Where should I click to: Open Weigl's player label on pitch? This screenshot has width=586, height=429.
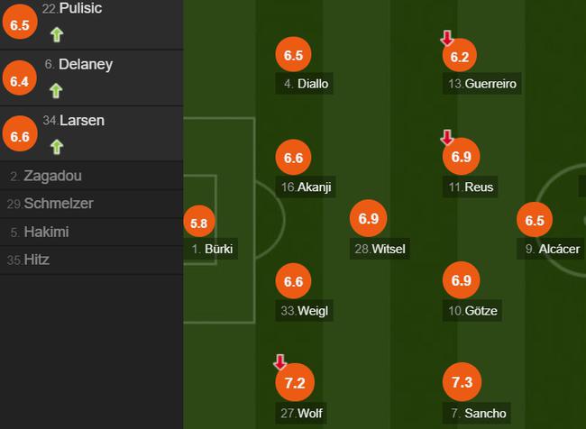pos(304,311)
